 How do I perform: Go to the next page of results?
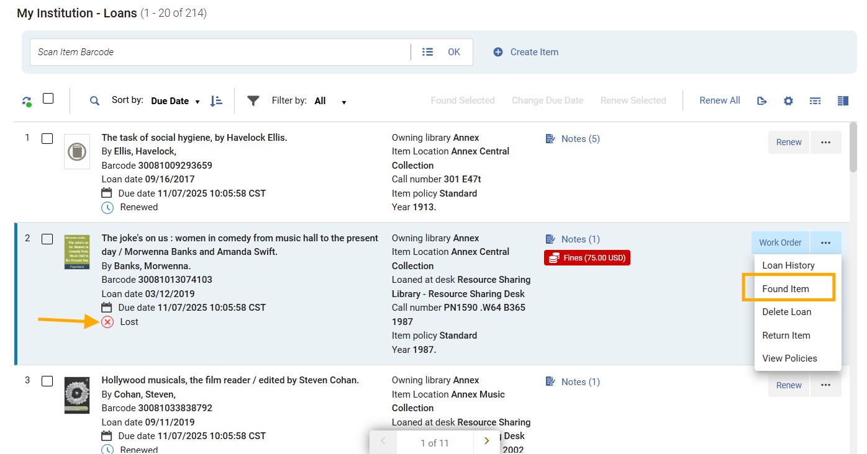(x=486, y=440)
